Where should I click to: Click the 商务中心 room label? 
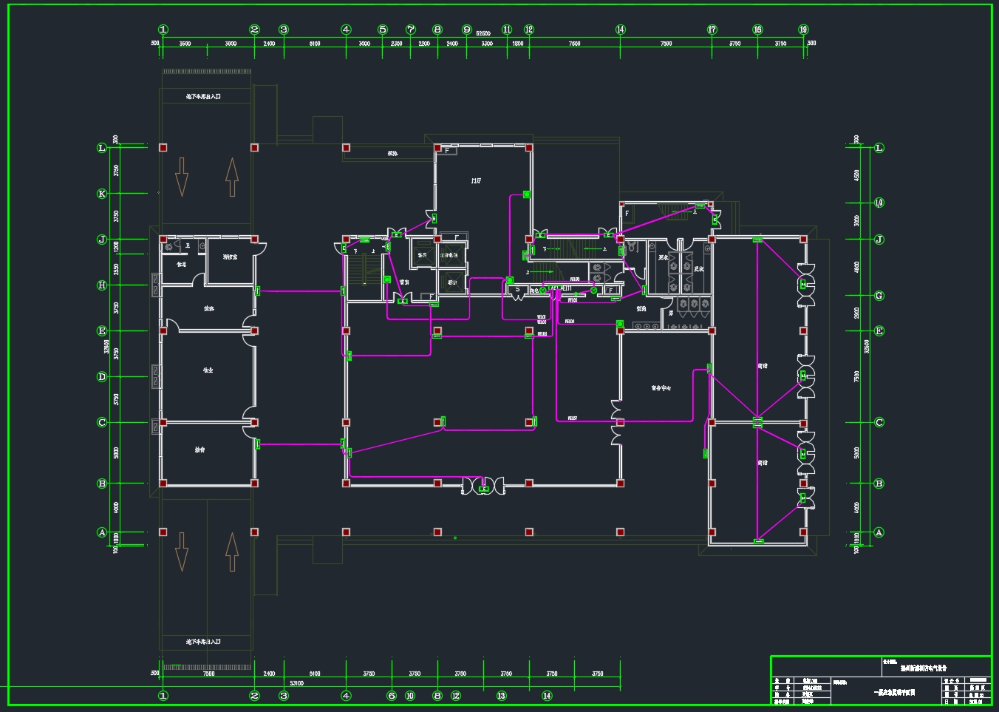pyautogui.click(x=661, y=387)
